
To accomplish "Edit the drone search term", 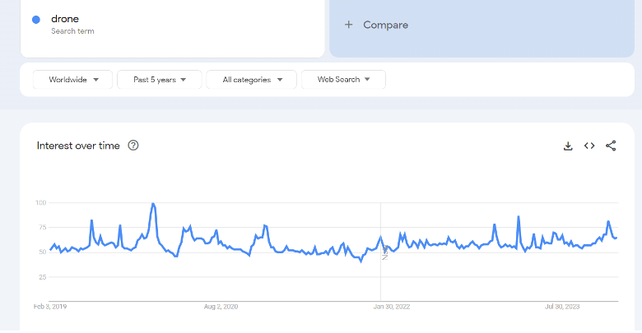I will coord(65,19).
